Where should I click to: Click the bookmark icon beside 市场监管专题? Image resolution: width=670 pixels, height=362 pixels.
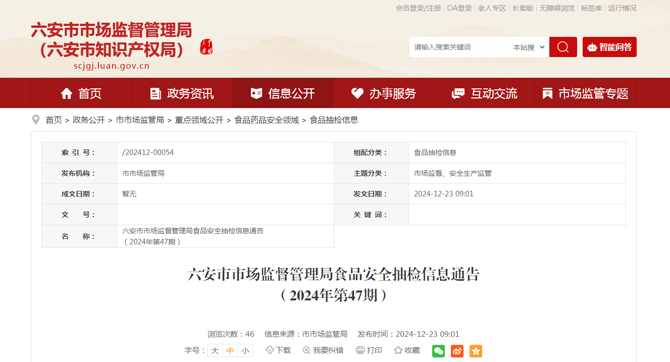click(x=547, y=93)
